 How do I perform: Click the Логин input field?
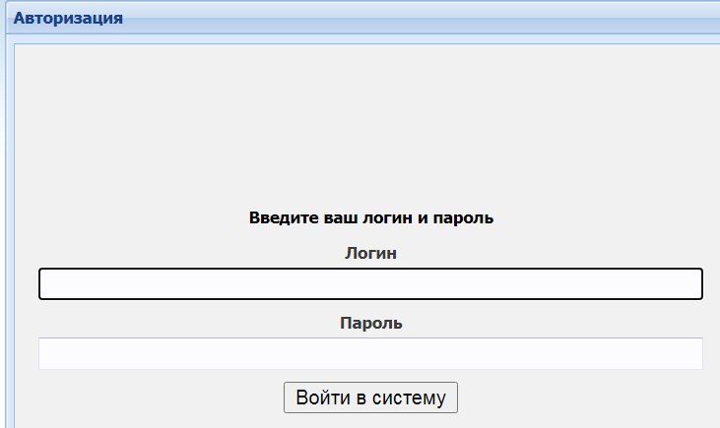[370, 283]
